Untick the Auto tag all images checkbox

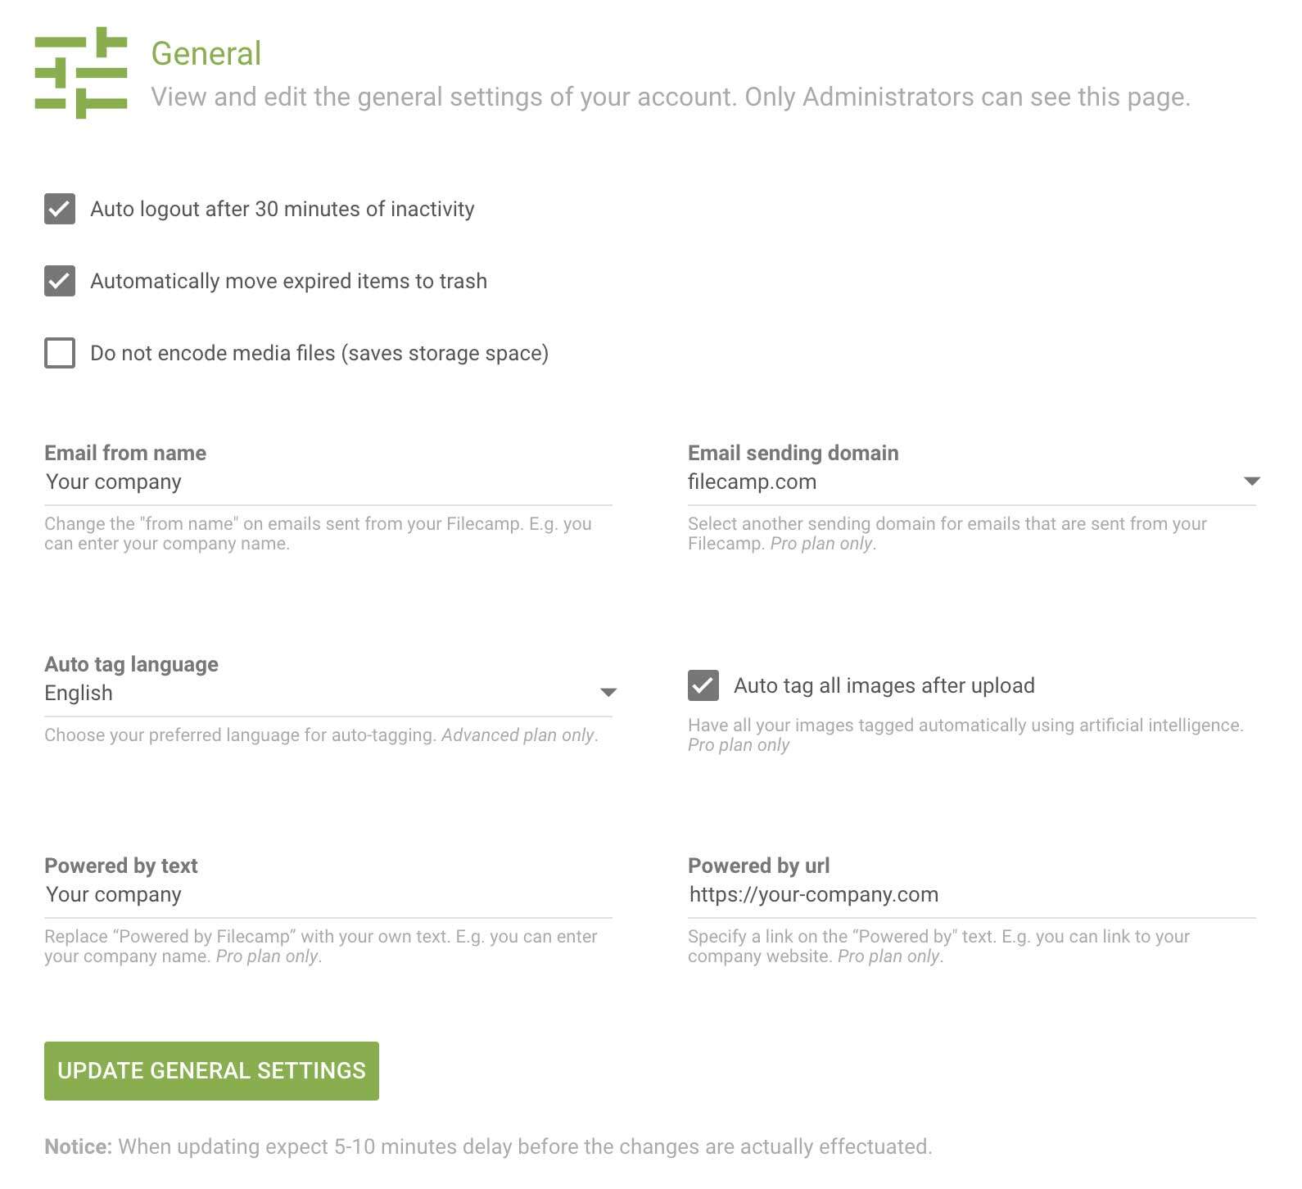(x=703, y=685)
